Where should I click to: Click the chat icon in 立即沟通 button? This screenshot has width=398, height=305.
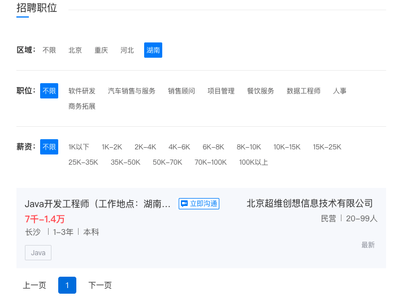tap(184, 204)
